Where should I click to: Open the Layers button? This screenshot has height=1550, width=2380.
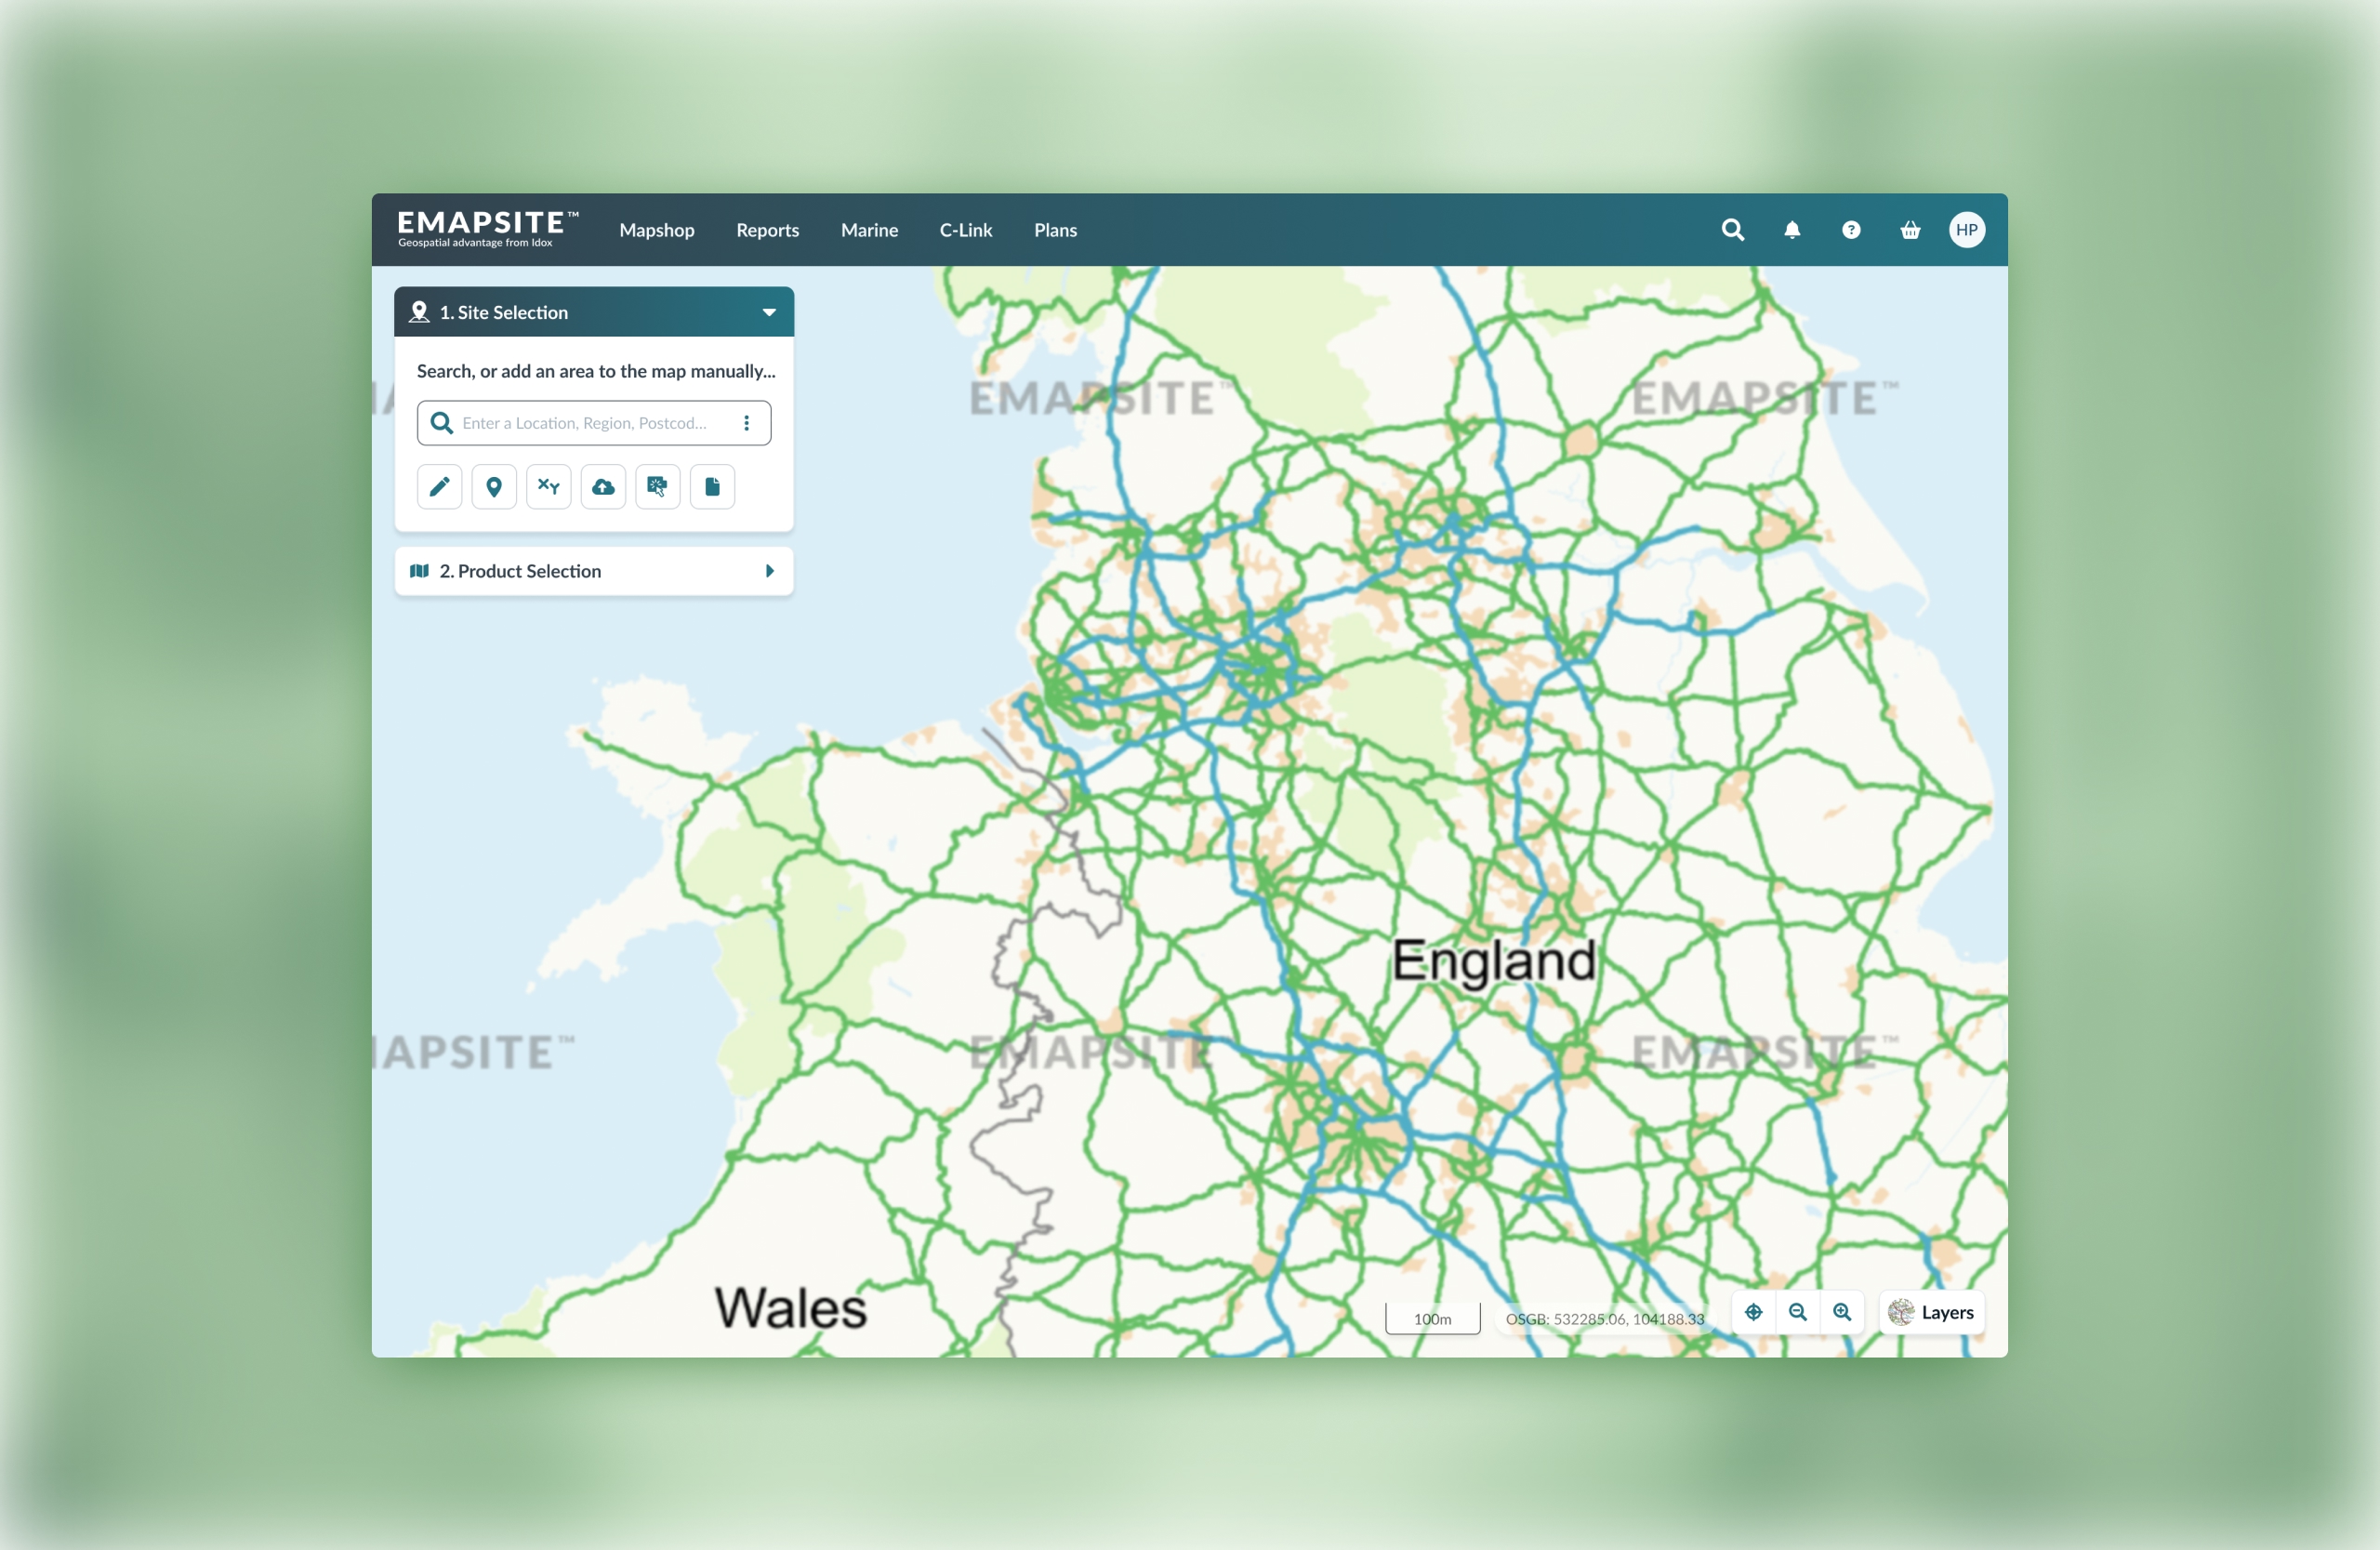coord(1931,1312)
